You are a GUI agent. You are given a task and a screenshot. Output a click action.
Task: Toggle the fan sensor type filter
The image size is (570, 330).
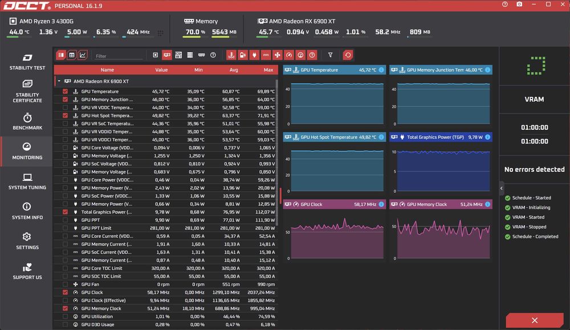coord(278,55)
